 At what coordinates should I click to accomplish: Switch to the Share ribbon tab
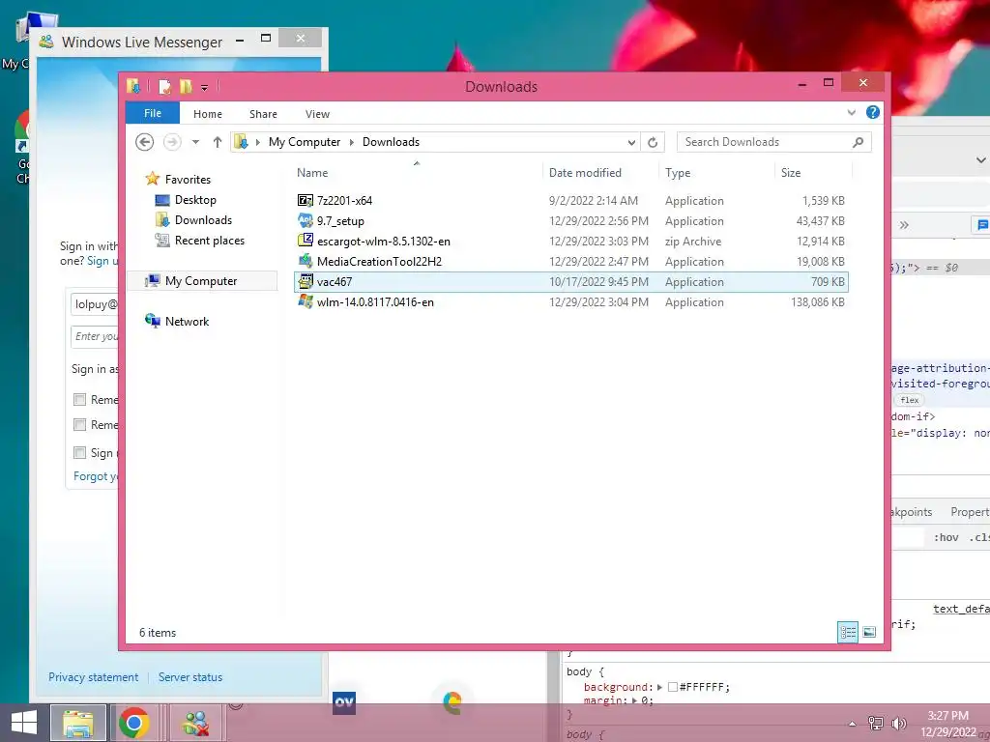(x=263, y=114)
